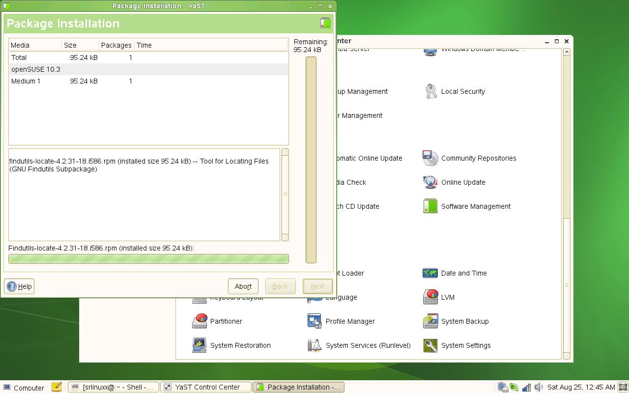The height and width of the screenshot is (393, 629).
Task: Click the Help button in Package Installation
Action: coord(19,286)
